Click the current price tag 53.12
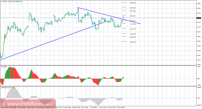The height and width of the screenshot is (109, 202). coord(199,18)
